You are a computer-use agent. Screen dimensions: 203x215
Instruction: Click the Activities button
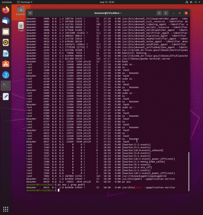(x=7, y=2)
